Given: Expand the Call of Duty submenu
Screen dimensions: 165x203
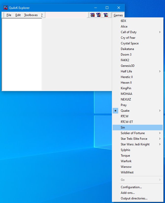Looking at the screenshot, I should (x=138, y=32).
